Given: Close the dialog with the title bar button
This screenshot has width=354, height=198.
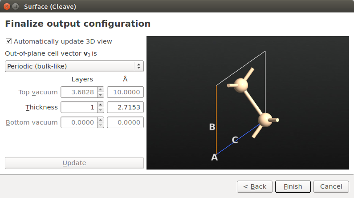Looking at the screenshot, I should (x=6, y=7).
